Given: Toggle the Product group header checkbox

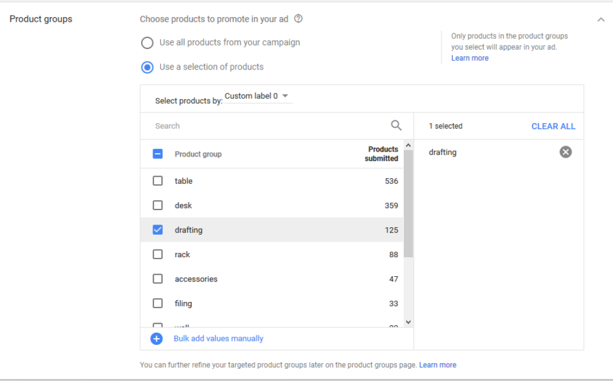Looking at the screenshot, I should click(x=157, y=154).
